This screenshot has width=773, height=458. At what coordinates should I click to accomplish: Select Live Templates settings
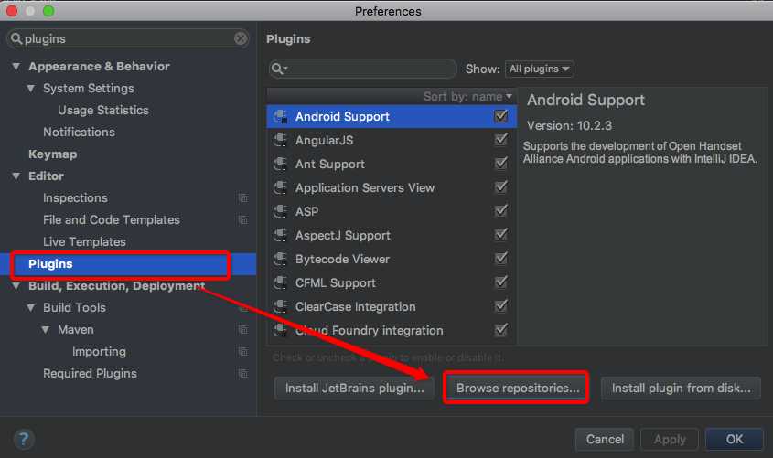(84, 242)
